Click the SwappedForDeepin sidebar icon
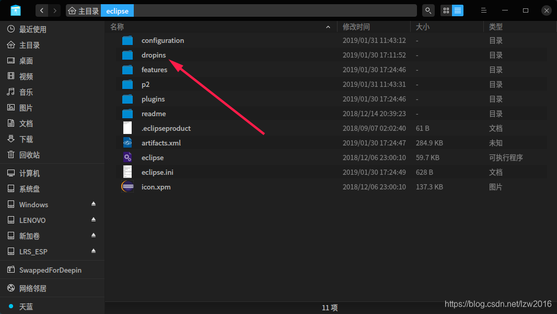This screenshot has width=557, height=314. click(x=11, y=270)
